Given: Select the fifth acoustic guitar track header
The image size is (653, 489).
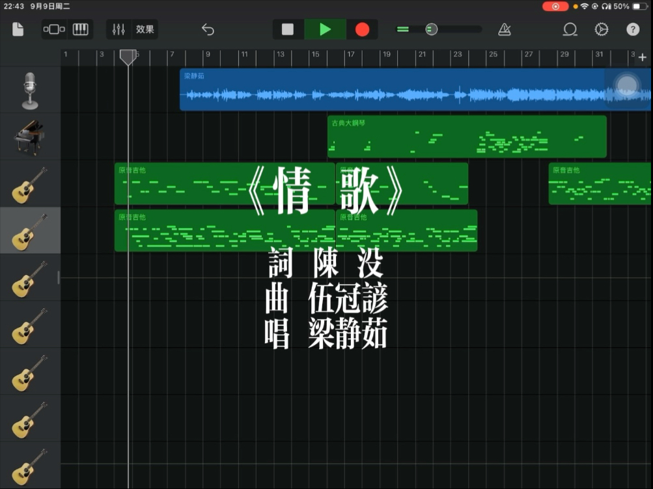Looking at the screenshot, I should point(30,372).
